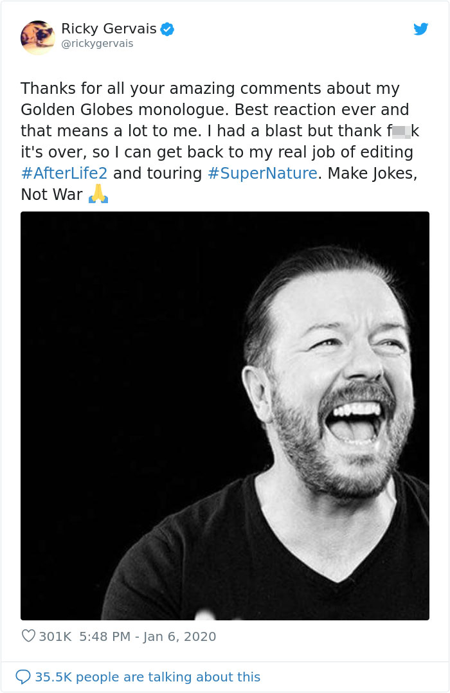
Task: Click the verified badge next to Ricky Gervais
Action: coord(166,28)
